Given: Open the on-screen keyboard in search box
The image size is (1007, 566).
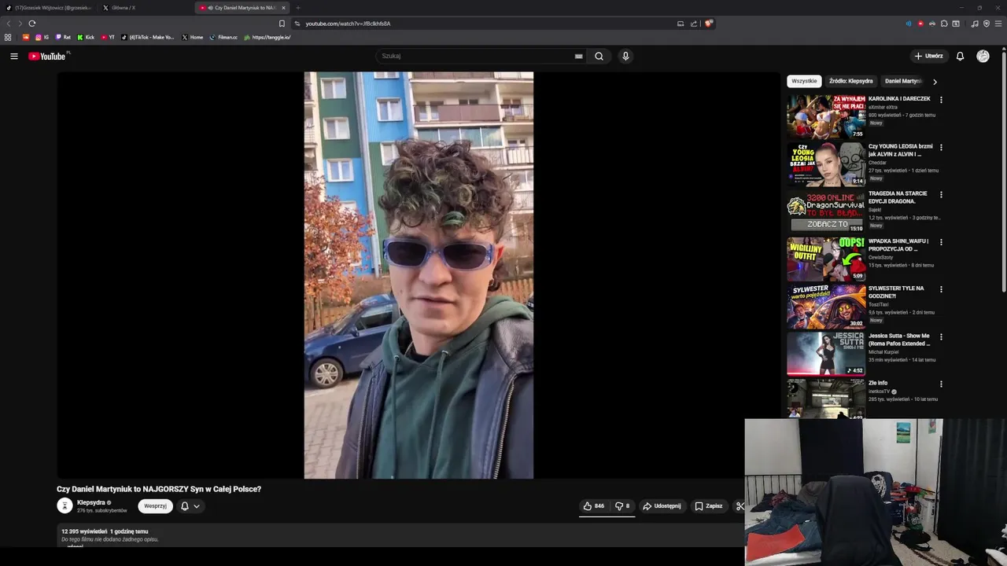Looking at the screenshot, I should 578,56.
